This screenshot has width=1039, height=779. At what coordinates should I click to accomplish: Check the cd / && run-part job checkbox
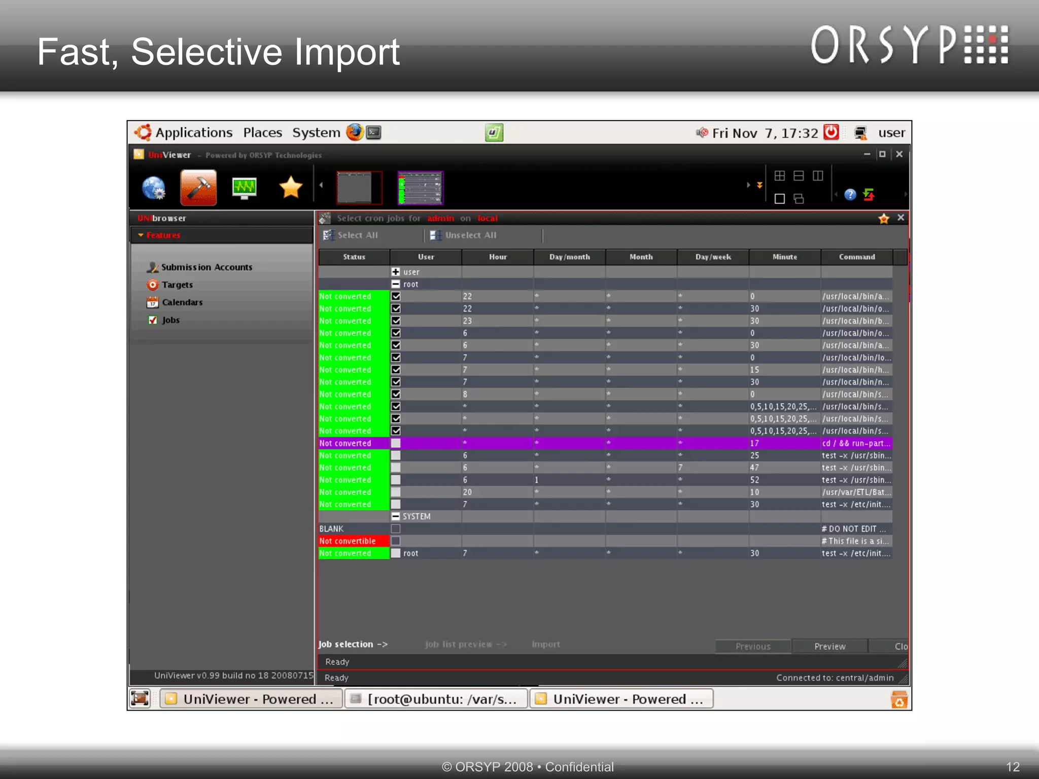(396, 443)
